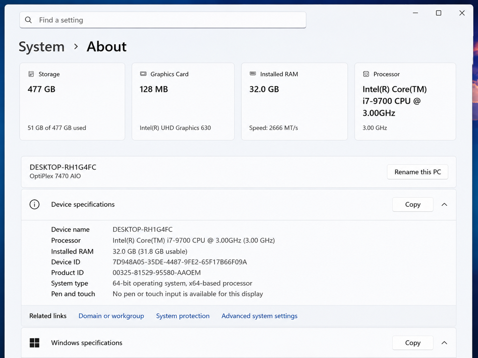Image resolution: width=478 pixels, height=358 pixels.
Task: Open Domain or workgroup link
Action: pos(111,316)
